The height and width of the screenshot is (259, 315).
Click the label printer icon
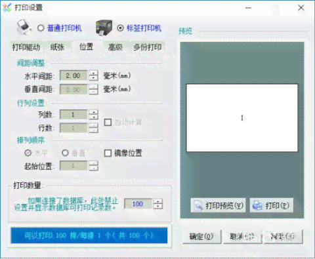(x=104, y=28)
